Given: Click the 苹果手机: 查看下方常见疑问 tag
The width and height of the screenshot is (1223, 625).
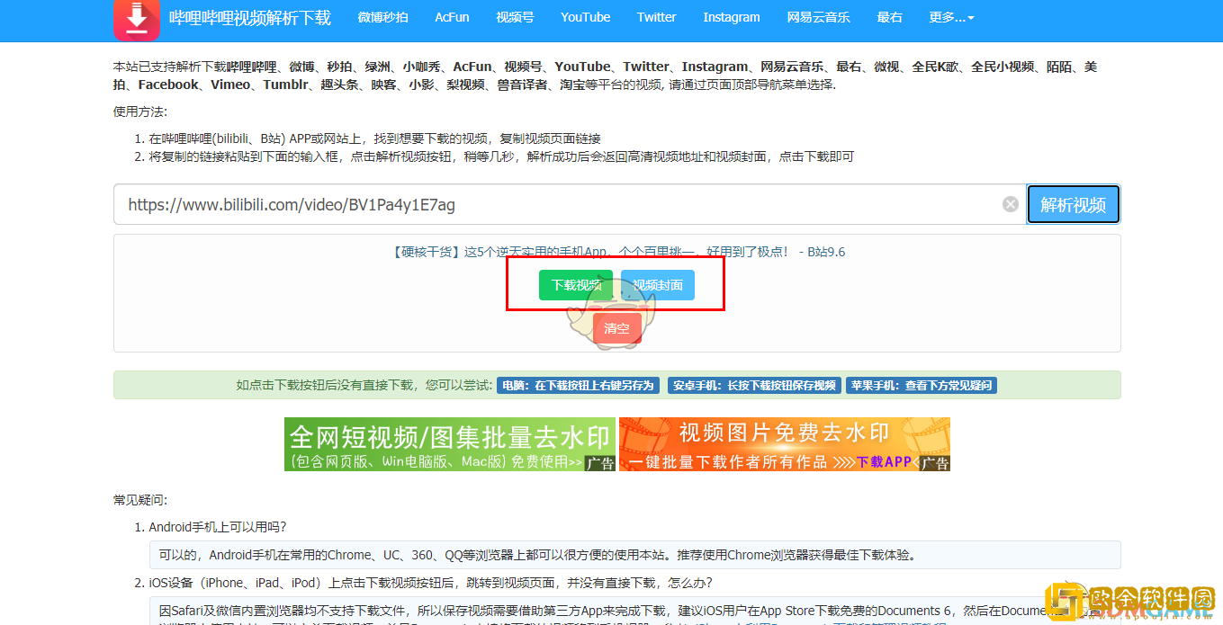Looking at the screenshot, I should click(x=921, y=385).
